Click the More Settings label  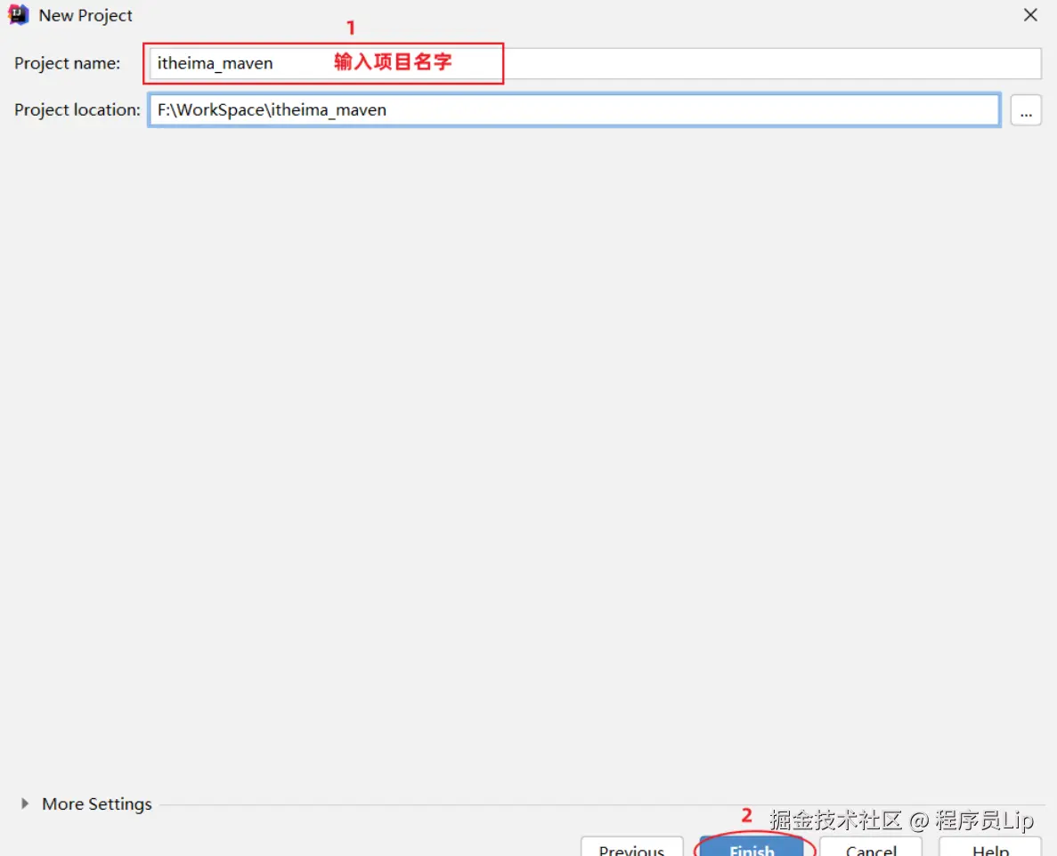[x=96, y=804]
